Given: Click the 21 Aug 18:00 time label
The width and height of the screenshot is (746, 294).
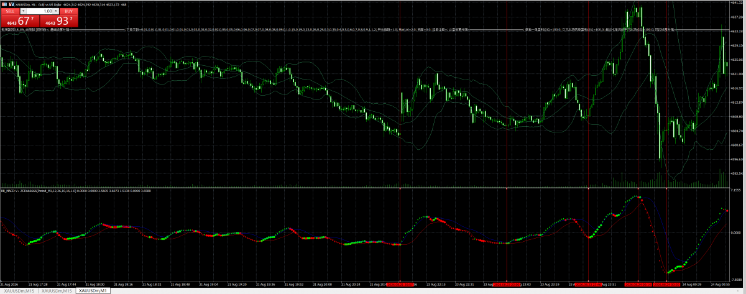Looking at the screenshot, I should click(96, 284).
